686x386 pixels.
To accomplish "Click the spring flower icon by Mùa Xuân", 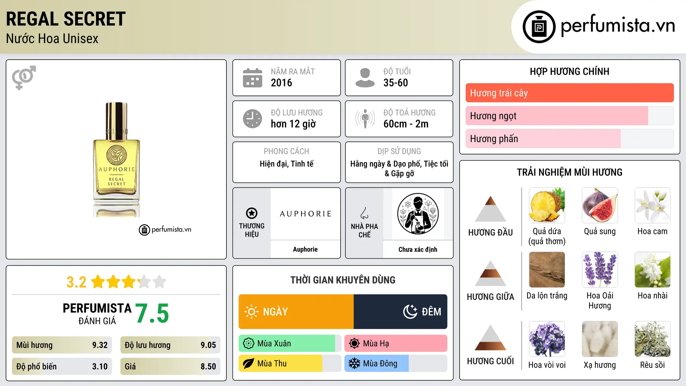I will tap(249, 343).
